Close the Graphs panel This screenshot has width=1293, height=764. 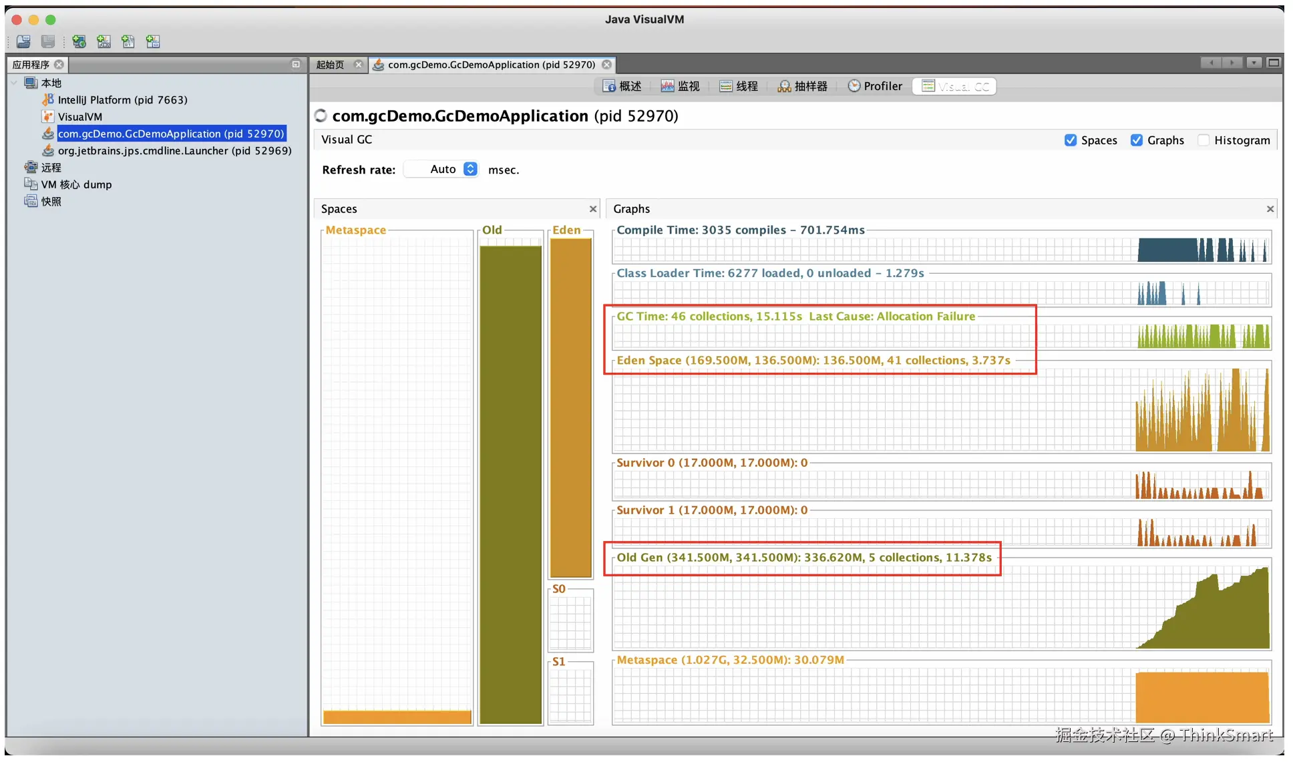(x=1270, y=209)
